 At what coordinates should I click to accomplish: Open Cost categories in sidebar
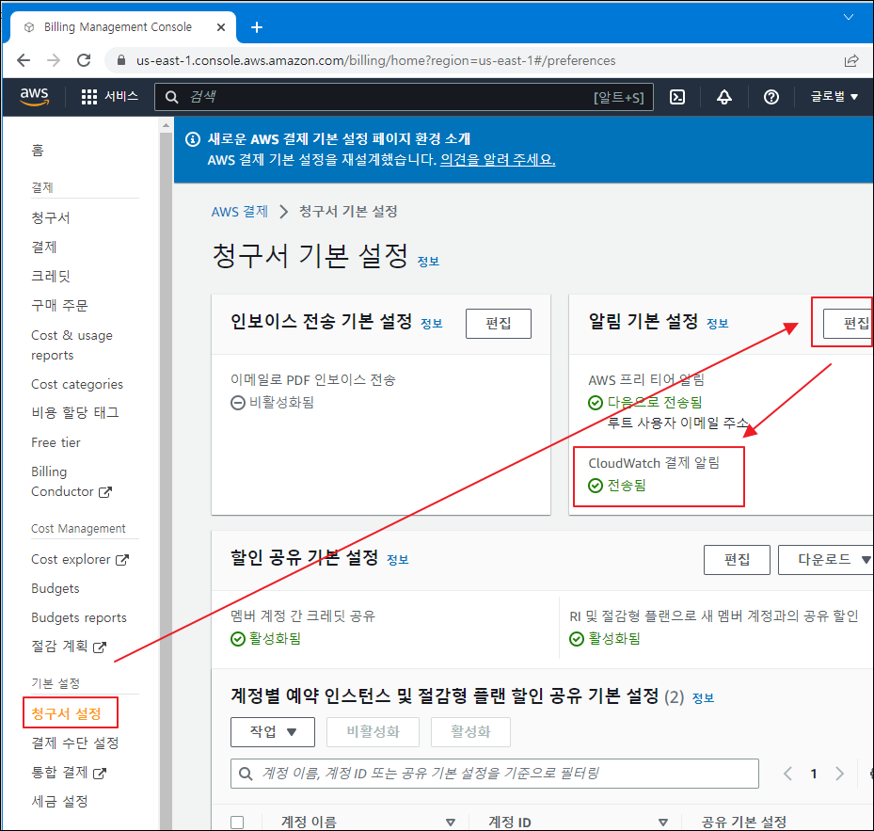(77, 384)
